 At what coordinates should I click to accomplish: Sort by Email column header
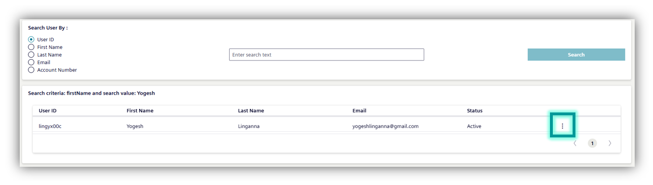point(359,111)
